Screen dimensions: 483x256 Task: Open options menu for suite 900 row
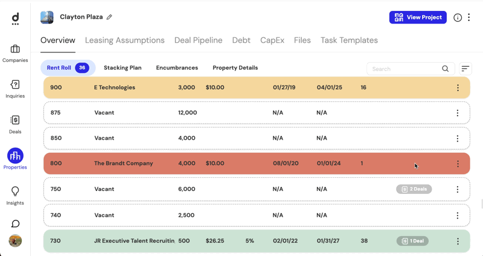[x=458, y=87]
